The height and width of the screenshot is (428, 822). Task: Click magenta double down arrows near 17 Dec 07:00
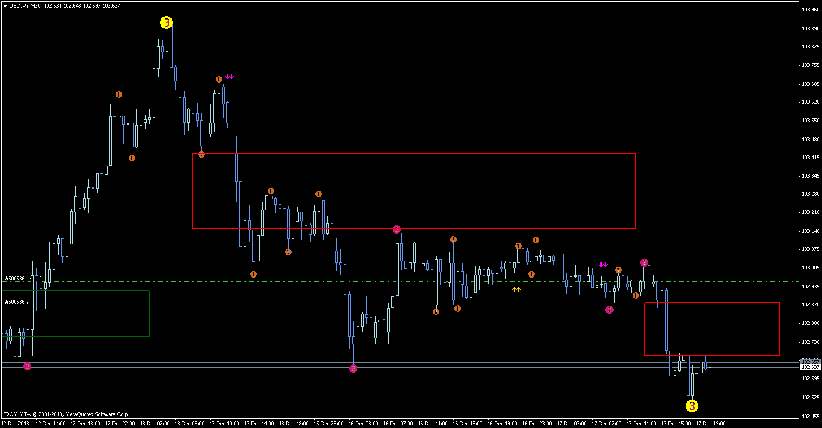coord(603,265)
